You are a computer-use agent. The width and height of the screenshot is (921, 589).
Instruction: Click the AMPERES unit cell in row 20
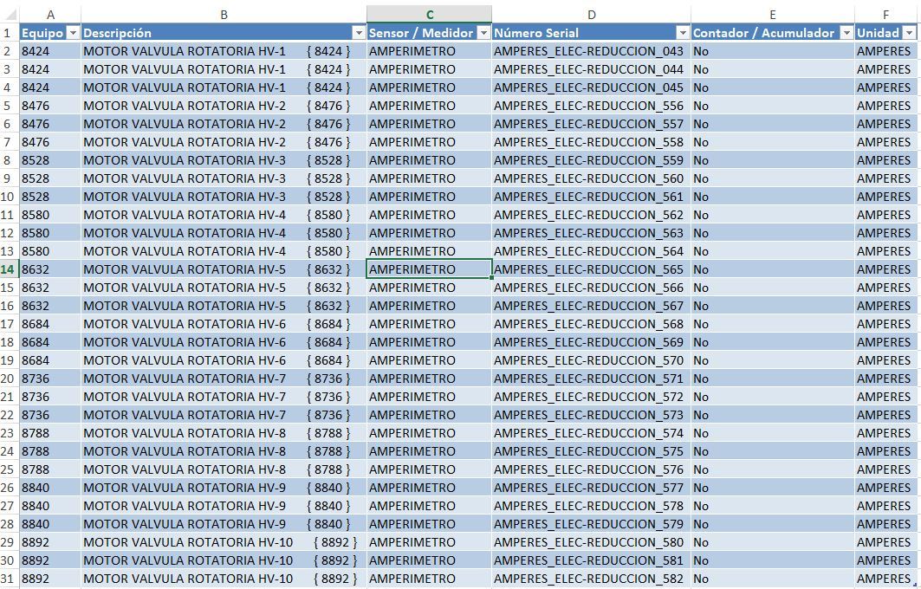coord(885,379)
